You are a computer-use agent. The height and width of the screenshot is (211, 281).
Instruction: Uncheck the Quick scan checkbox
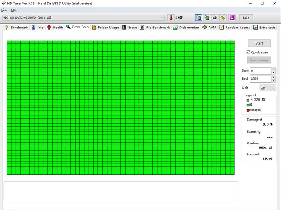249,52
